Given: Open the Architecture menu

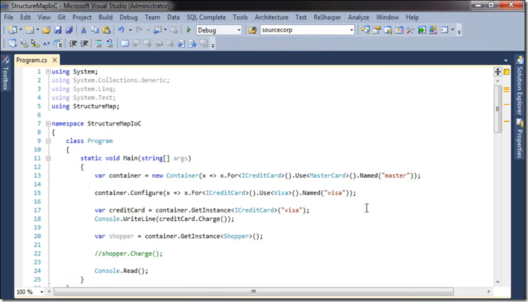Looking at the screenshot, I should point(271,17).
